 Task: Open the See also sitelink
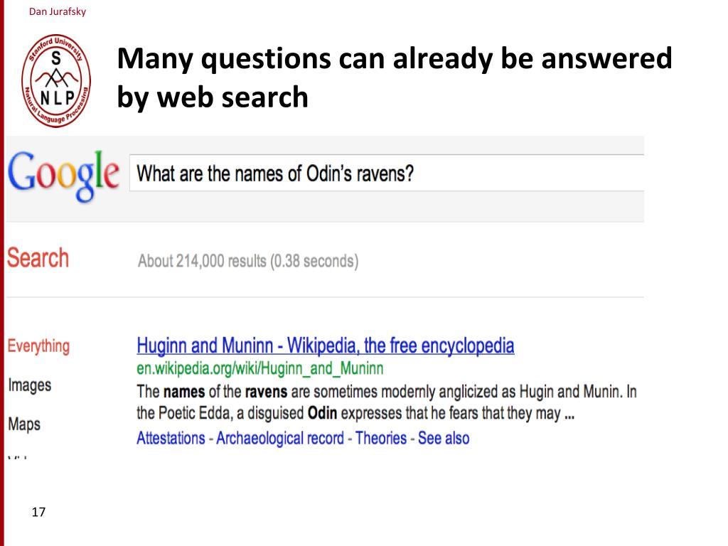(444, 438)
